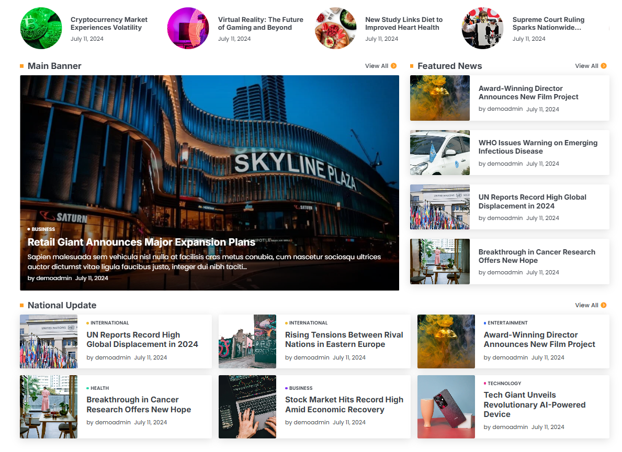Open Supreme Court Ruling Sparks Nationwide article
622x452 pixels.
click(548, 24)
